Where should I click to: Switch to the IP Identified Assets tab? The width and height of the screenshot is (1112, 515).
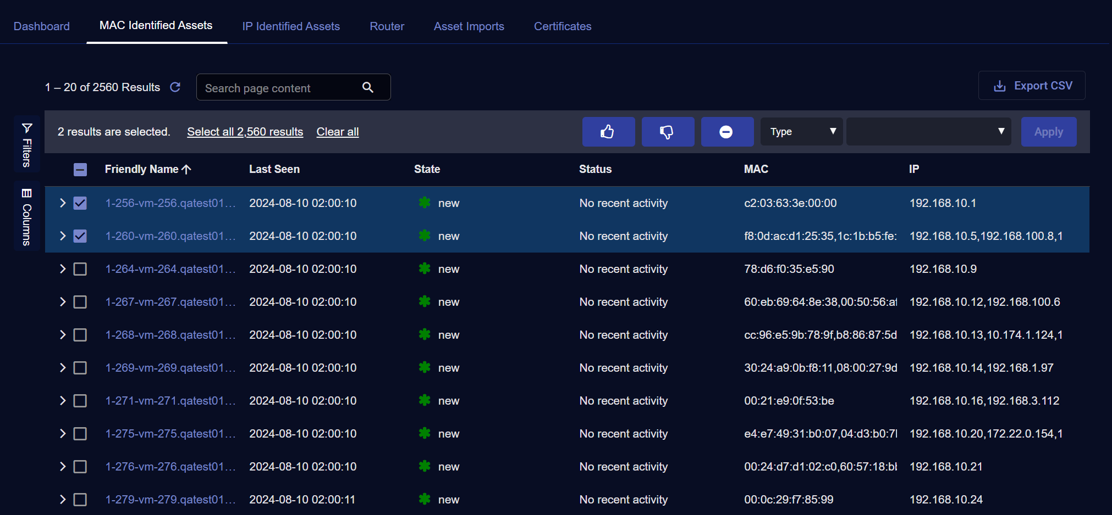click(x=291, y=26)
